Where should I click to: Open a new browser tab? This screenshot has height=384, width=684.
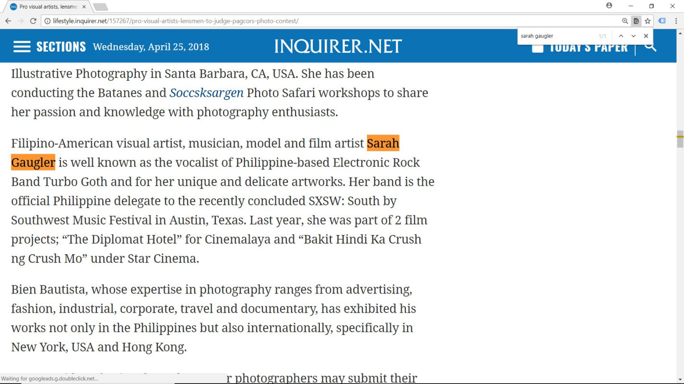click(x=100, y=7)
